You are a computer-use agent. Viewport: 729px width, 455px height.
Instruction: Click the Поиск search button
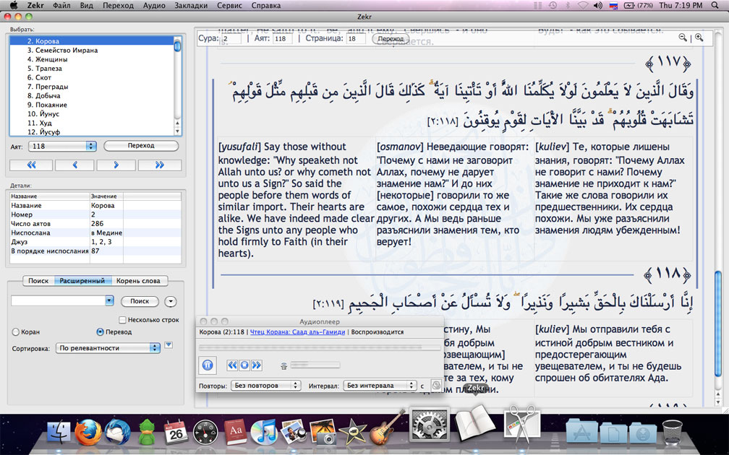[x=140, y=301]
